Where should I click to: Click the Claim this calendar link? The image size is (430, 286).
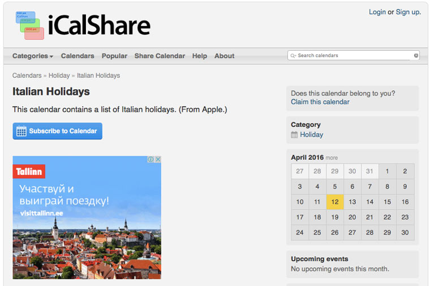320,102
